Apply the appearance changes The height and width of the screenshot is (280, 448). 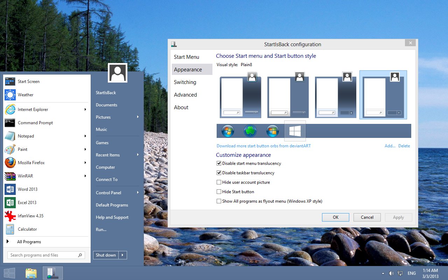[x=398, y=217]
